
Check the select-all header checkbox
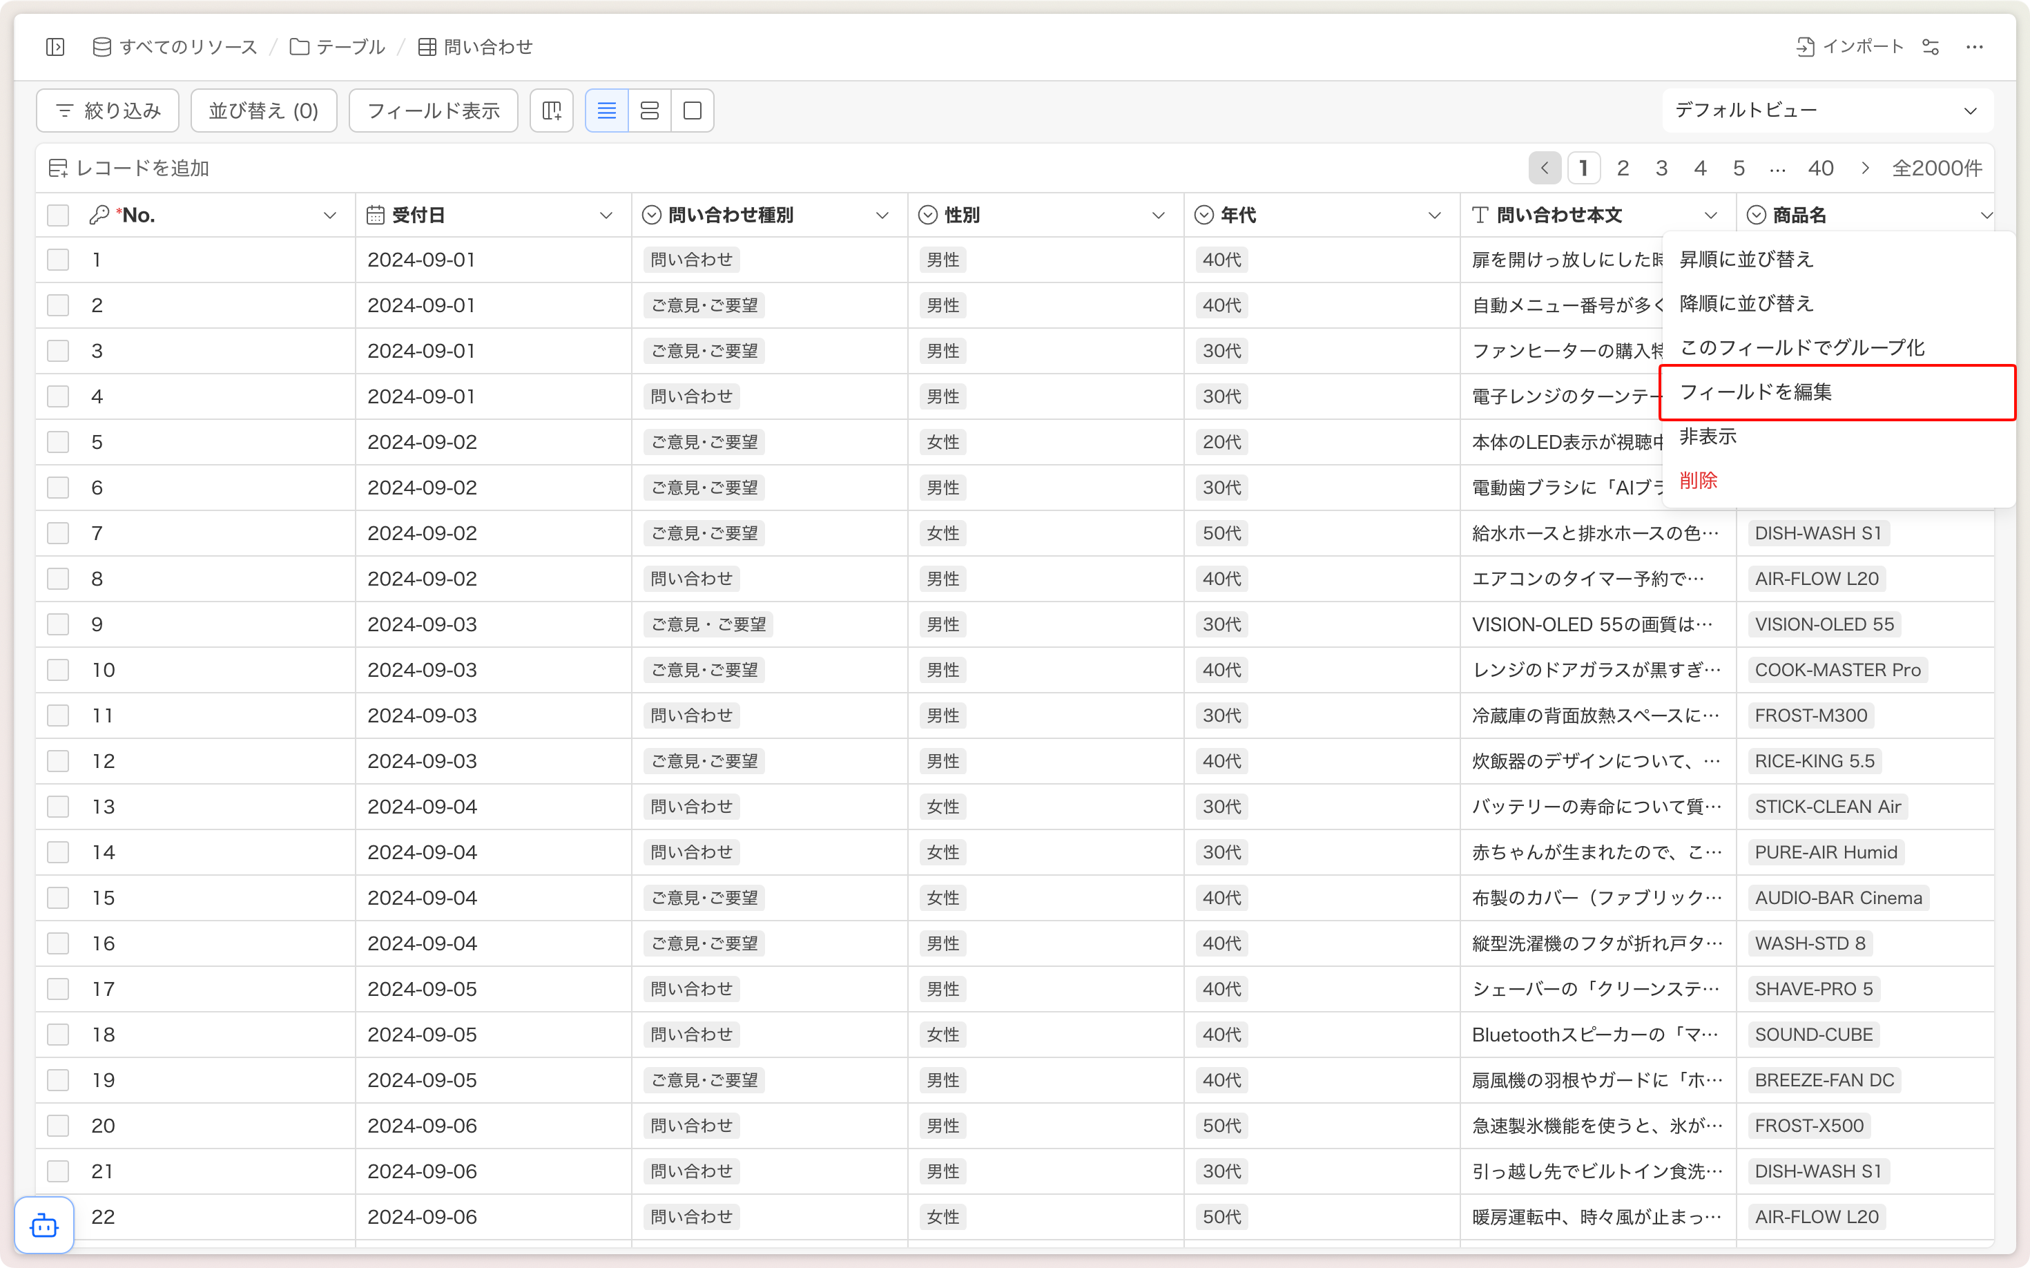tap(58, 215)
